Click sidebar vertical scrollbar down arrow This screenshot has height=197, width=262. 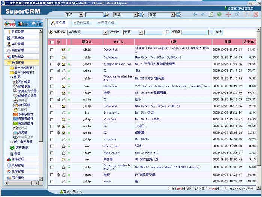(x=40, y=179)
